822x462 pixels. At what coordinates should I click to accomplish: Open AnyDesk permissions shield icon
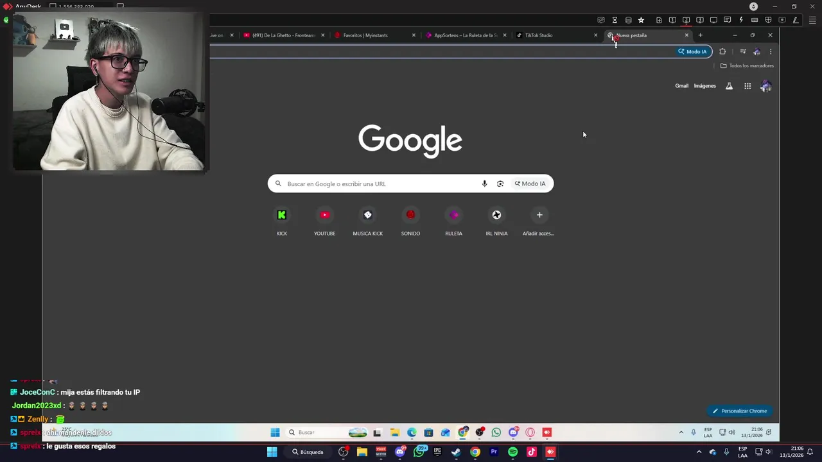768,21
